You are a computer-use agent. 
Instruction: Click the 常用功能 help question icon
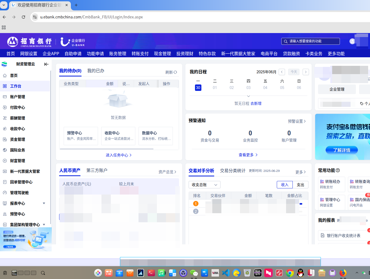(x=338, y=170)
